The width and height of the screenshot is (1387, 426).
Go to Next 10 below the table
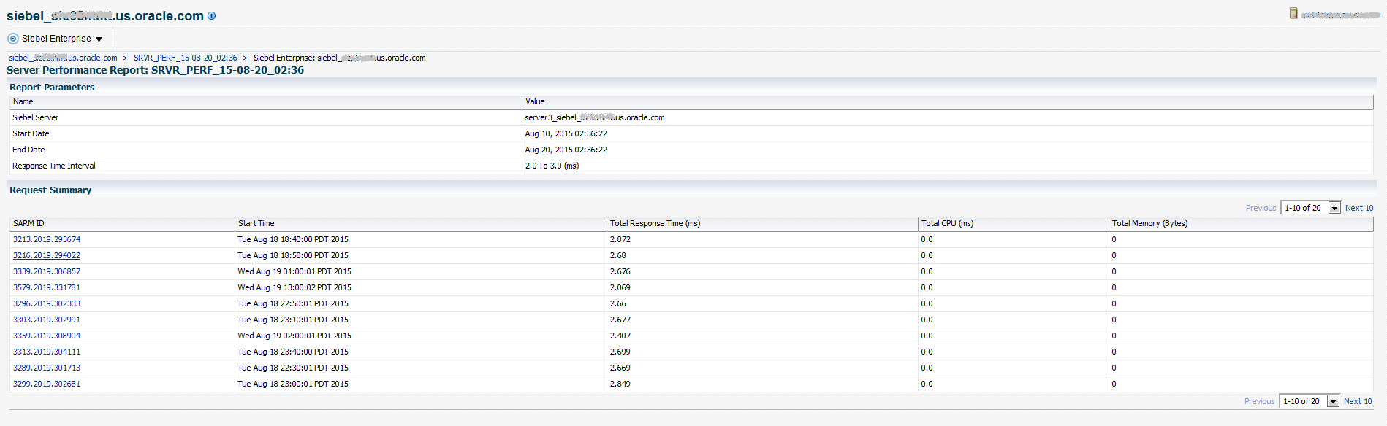click(x=1358, y=401)
